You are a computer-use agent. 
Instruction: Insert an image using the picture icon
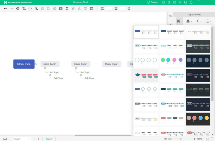click(61, 9)
